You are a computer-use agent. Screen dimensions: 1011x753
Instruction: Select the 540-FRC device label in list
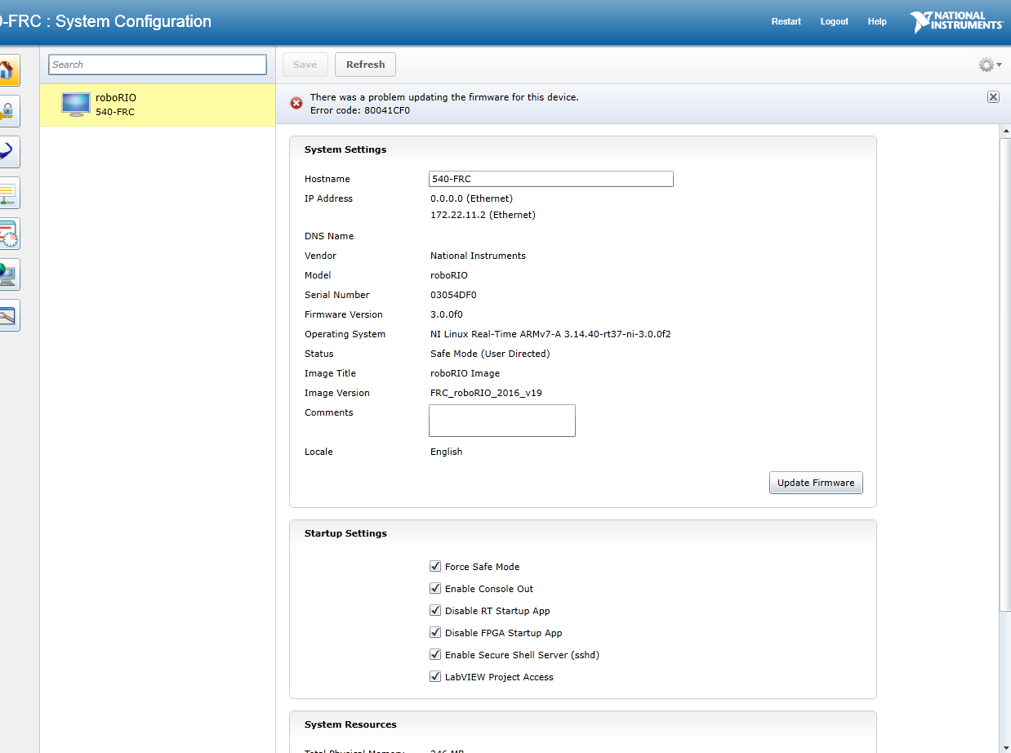point(115,112)
